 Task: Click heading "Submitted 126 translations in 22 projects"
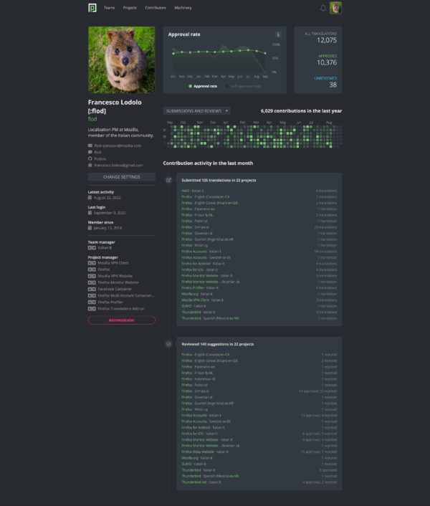point(219,180)
